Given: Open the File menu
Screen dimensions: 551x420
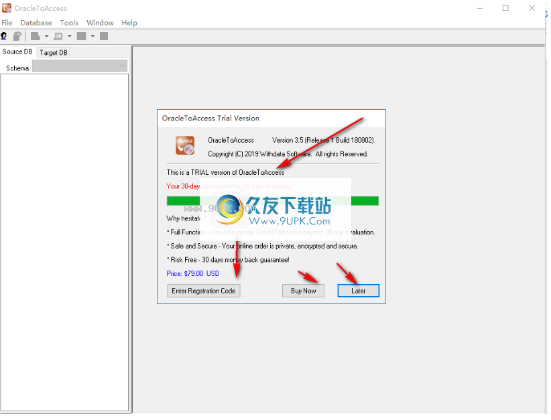Looking at the screenshot, I should (7, 23).
